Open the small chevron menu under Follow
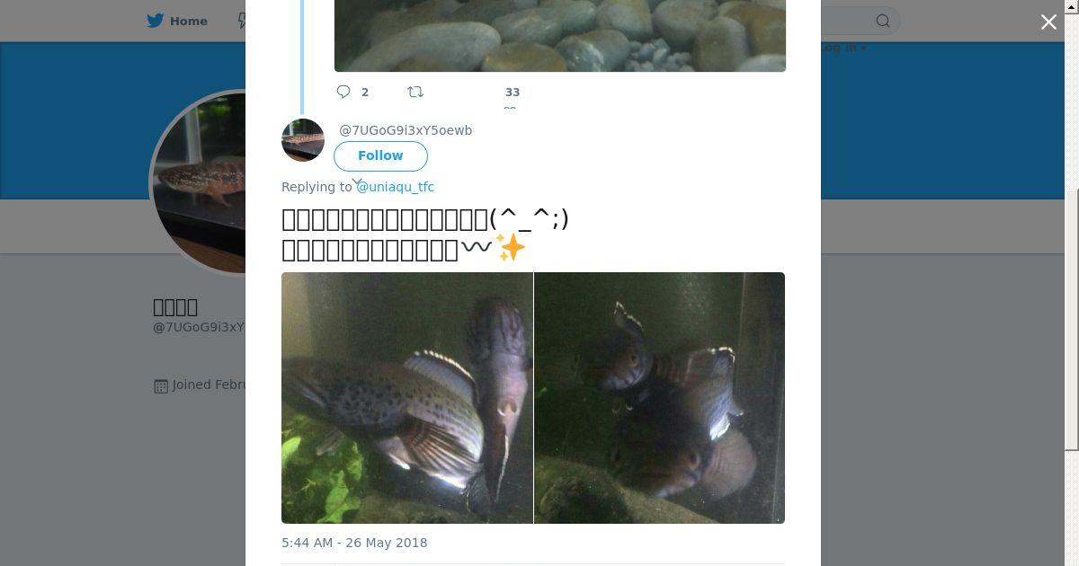1079x566 pixels. click(356, 181)
